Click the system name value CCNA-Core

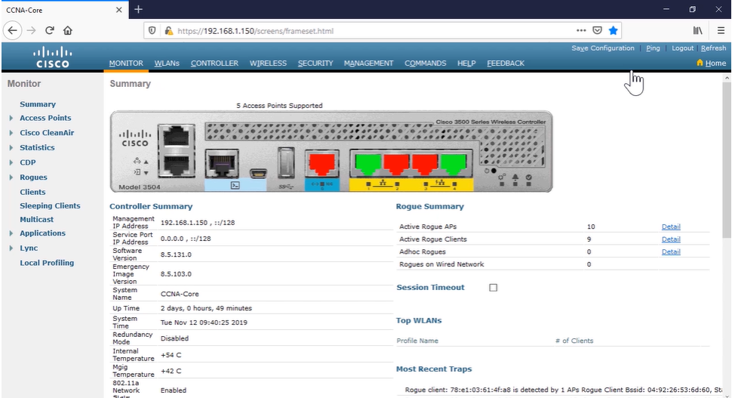180,294
